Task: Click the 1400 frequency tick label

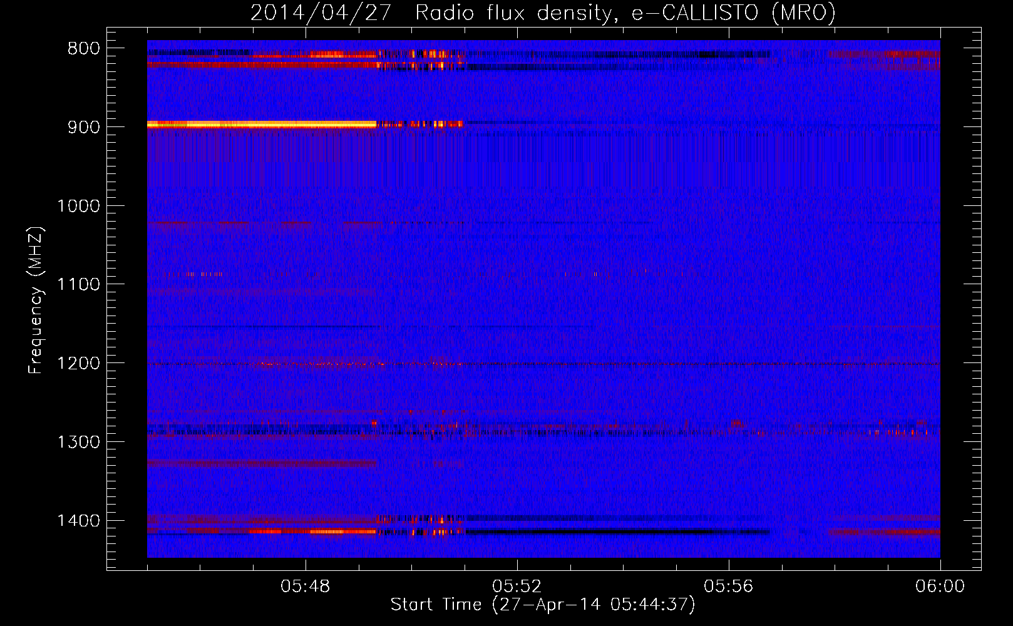Action: 78,521
